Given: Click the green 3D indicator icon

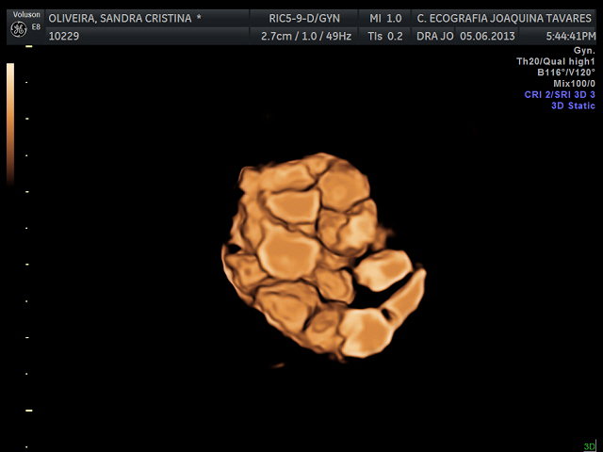Looking at the screenshot, I should [x=589, y=446].
